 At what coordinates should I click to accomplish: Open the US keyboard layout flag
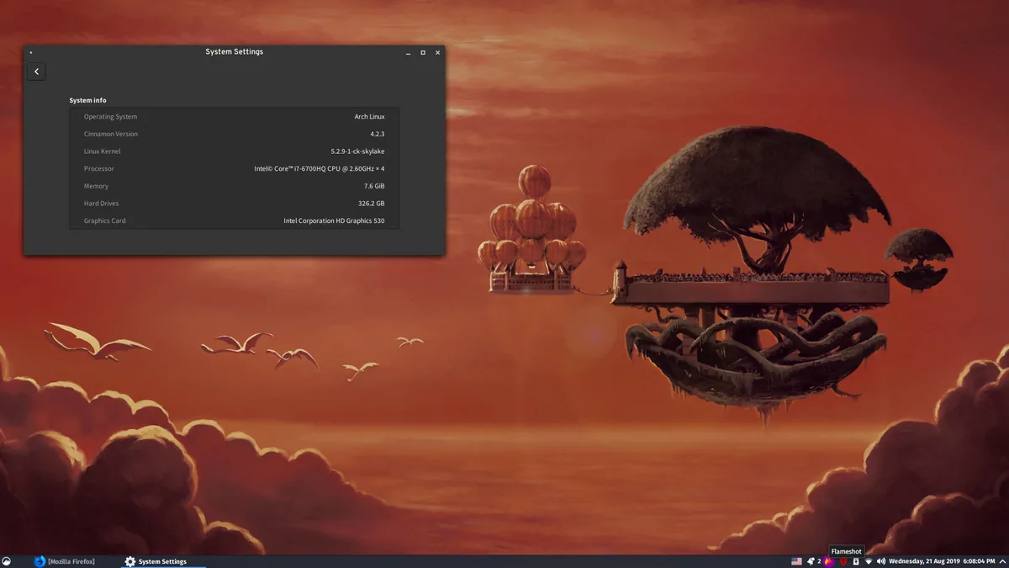[796, 561]
